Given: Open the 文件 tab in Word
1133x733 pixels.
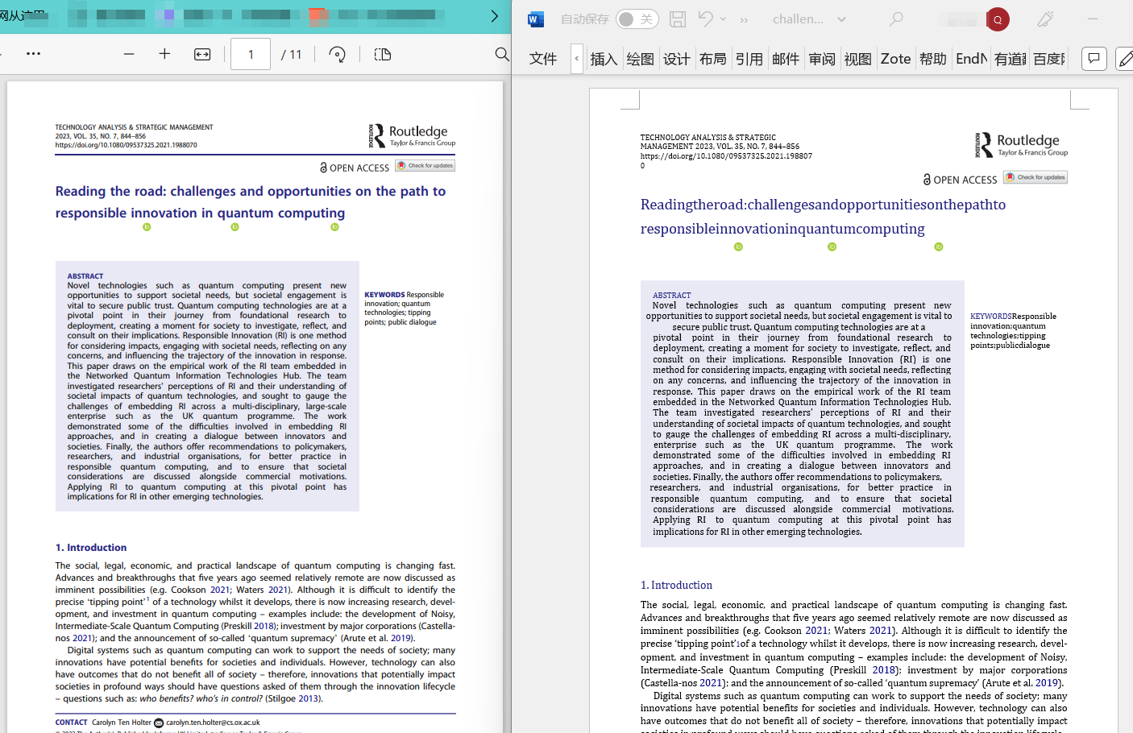Looking at the screenshot, I should [543, 59].
